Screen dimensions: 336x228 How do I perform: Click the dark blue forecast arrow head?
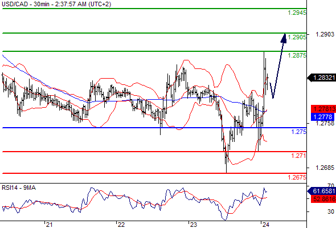click(x=284, y=38)
